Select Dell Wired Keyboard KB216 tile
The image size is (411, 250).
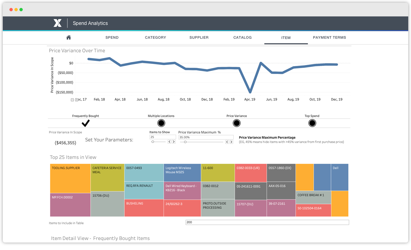point(182,190)
